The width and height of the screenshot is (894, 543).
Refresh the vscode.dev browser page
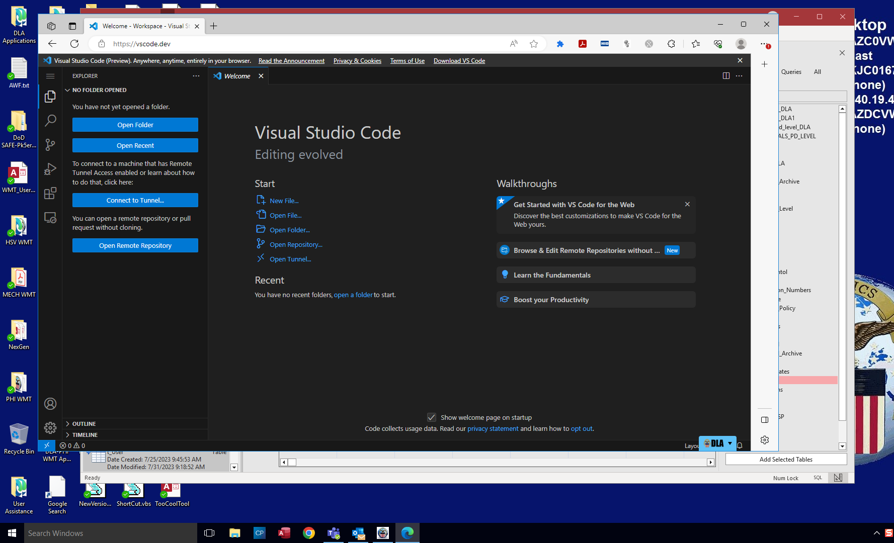coord(74,44)
